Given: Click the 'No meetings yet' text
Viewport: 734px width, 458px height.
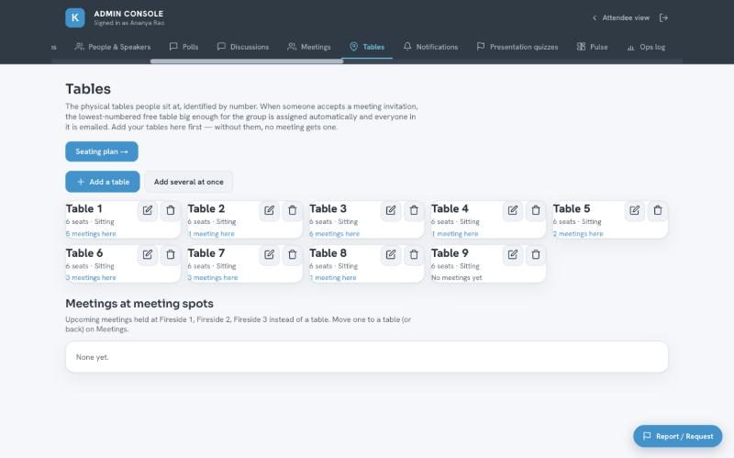Looking at the screenshot, I should [456, 278].
